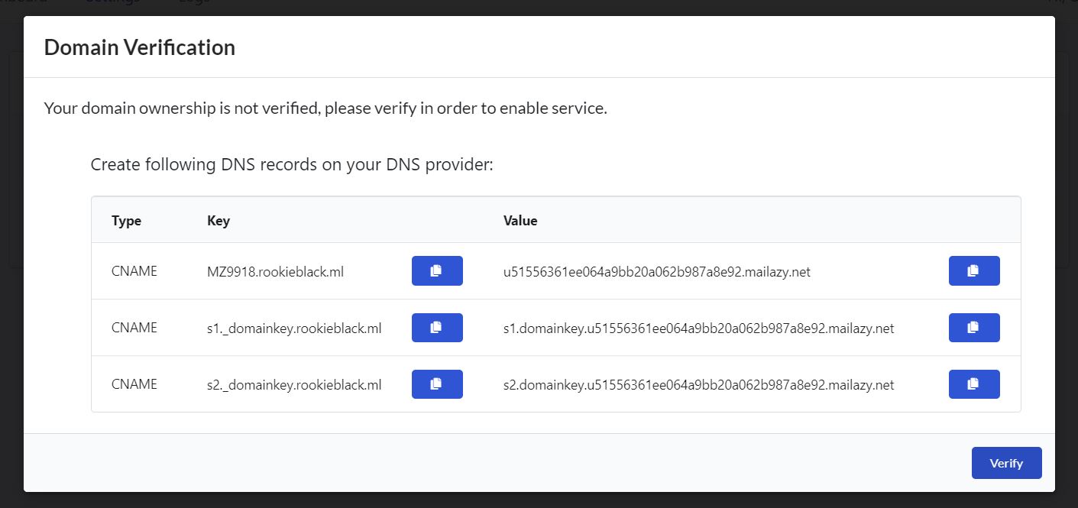Click the s2.domainkey value text
The height and width of the screenshot is (508, 1078).
(698, 385)
